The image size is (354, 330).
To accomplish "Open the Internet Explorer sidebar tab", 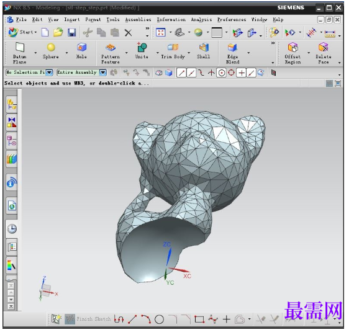I will 12,205.
